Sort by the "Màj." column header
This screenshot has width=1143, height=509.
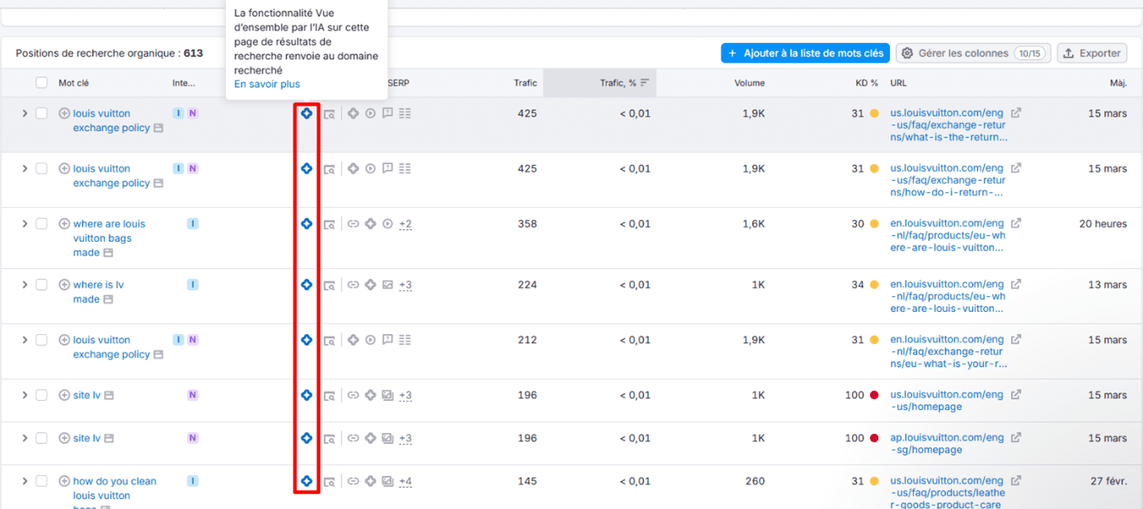(x=1118, y=82)
